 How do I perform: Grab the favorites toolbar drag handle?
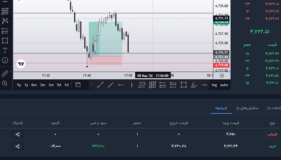(x=92, y=85)
